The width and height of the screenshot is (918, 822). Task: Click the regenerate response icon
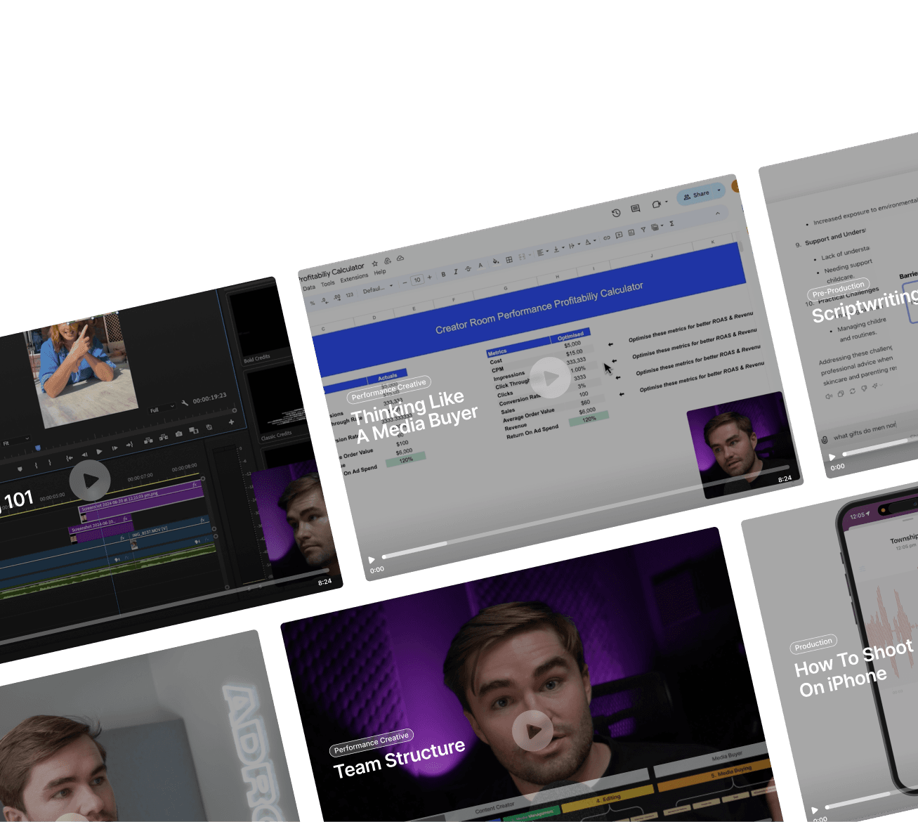853,391
